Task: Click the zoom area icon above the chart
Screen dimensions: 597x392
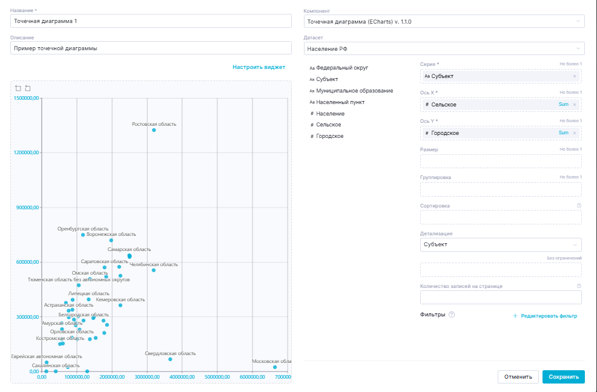Action: [x=18, y=88]
